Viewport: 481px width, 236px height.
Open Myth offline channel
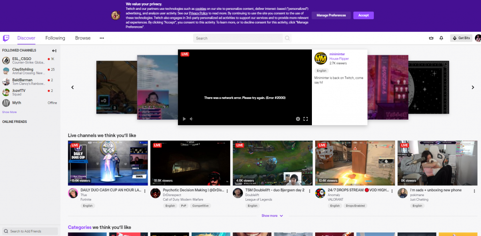pos(30,103)
